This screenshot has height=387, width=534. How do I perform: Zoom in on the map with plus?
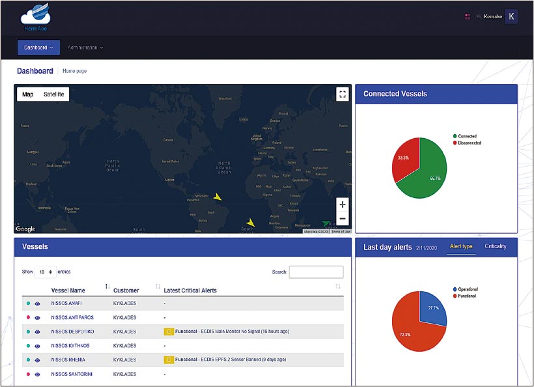click(343, 205)
